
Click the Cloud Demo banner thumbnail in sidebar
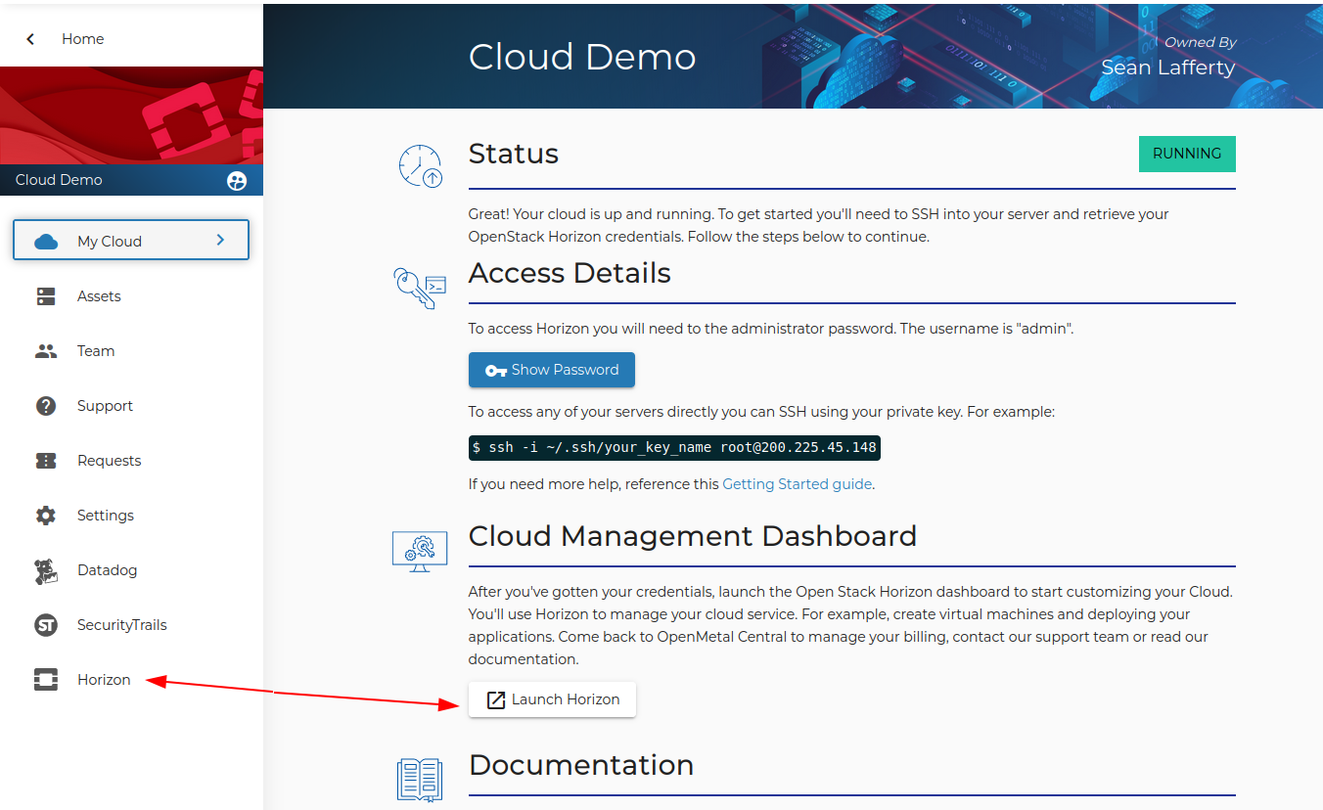131,115
